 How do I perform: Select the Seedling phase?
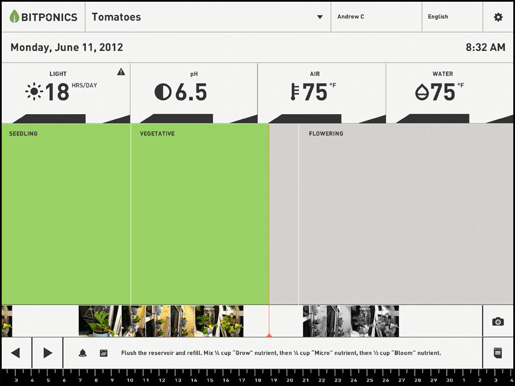click(x=66, y=214)
